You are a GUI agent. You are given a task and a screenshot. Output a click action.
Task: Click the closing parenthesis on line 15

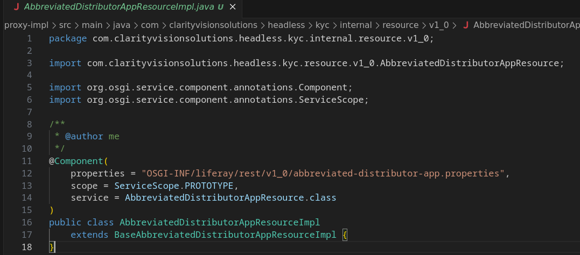point(51,210)
